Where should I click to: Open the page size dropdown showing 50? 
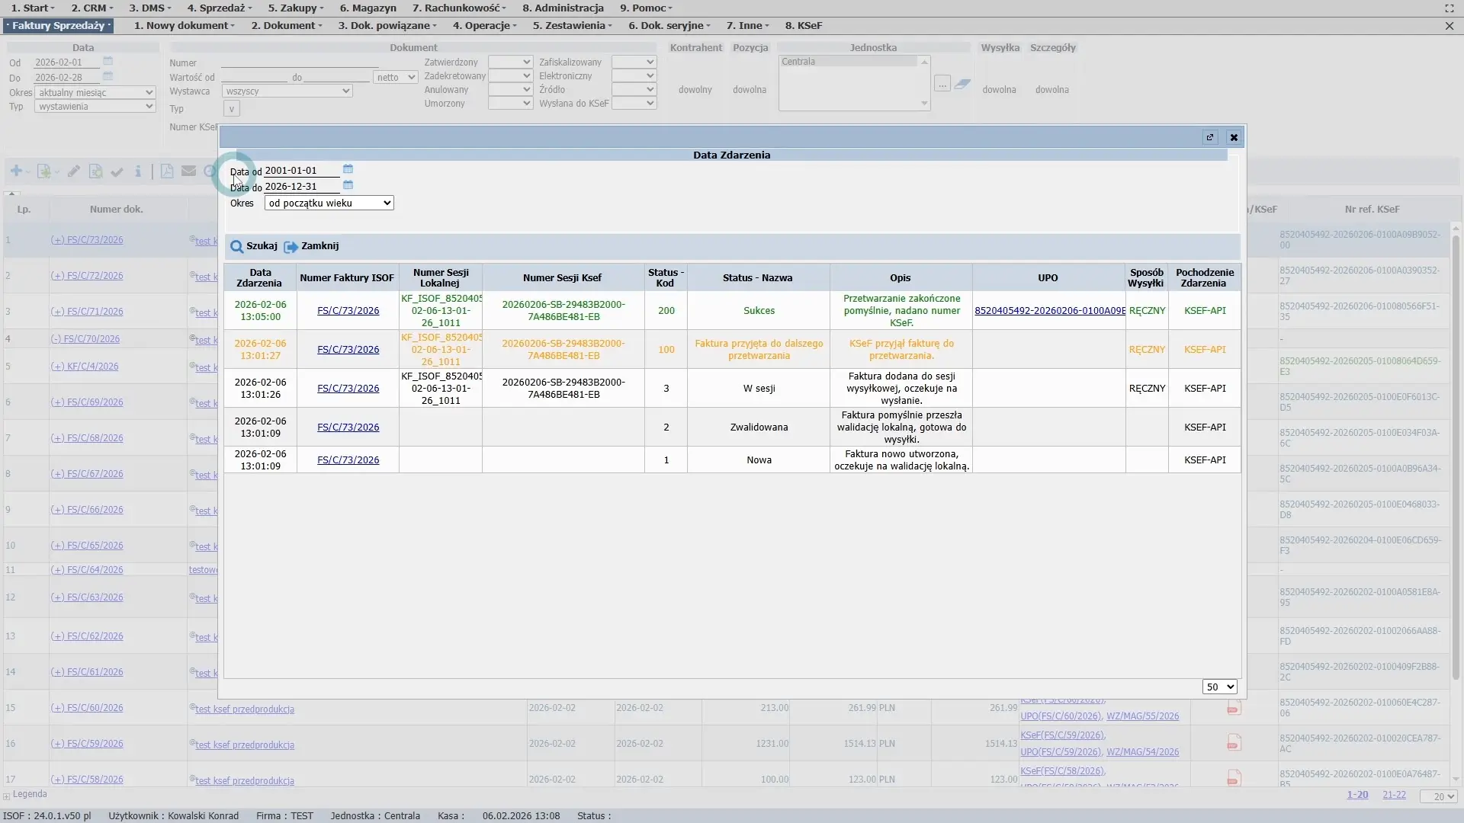pos(1219,687)
